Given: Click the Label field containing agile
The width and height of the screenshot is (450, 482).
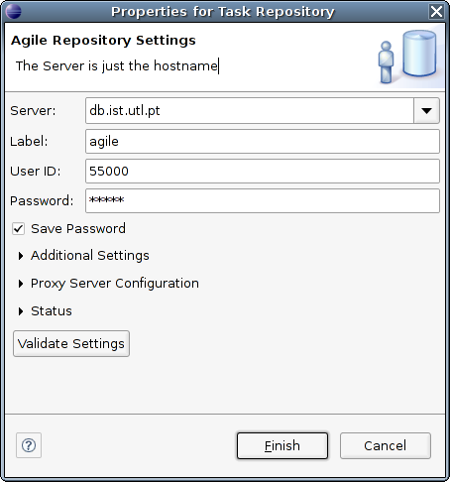Looking at the screenshot, I should tap(263, 142).
